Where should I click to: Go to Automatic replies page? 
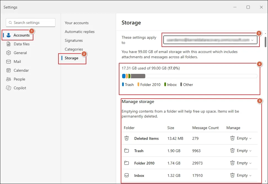coord(79,32)
